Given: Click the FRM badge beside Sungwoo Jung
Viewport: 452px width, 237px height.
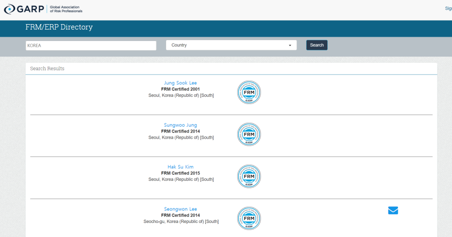Looking at the screenshot, I should click(x=249, y=134).
